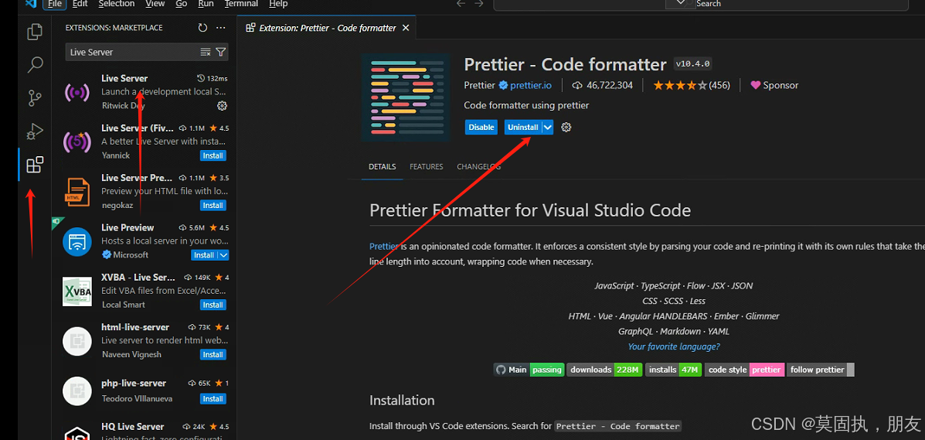Open the Edit menu
The width and height of the screenshot is (925, 440).
pyautogui.click(x=80, y=4)
